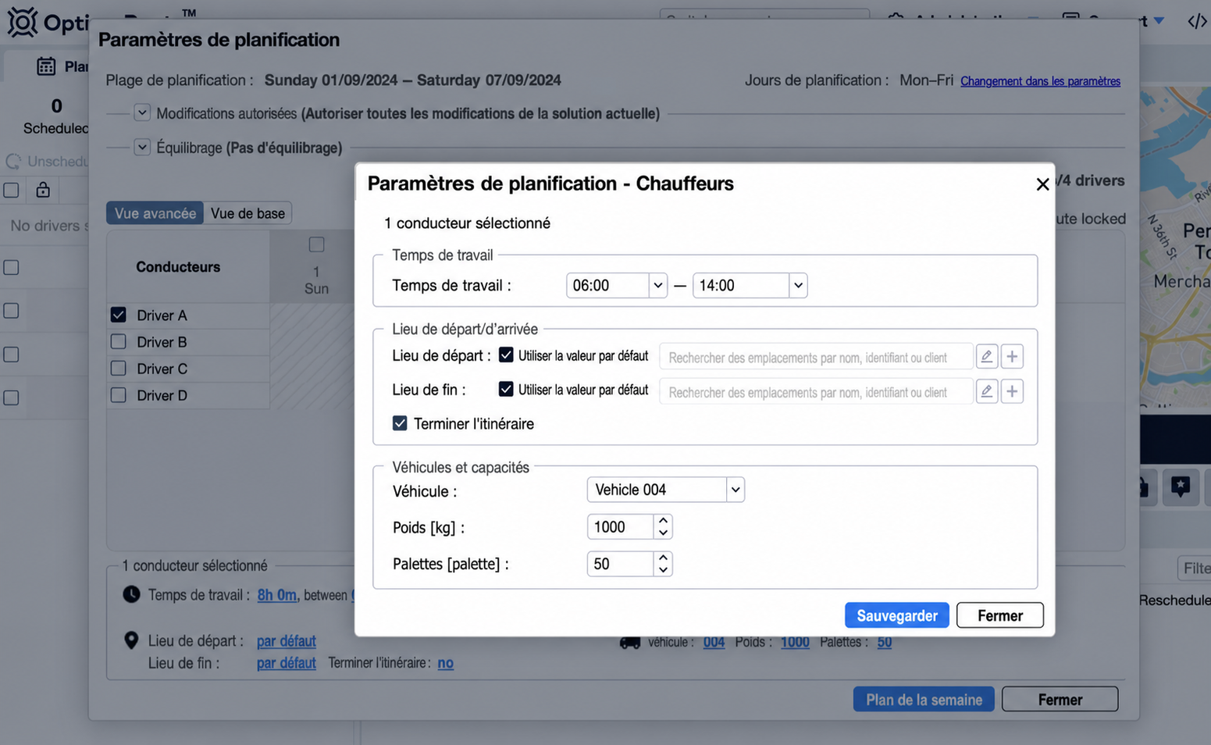This screenshot has width=1211, height=745.
Task: Open Changement dans les paramètres link
Action: [x=1040, y=81]
